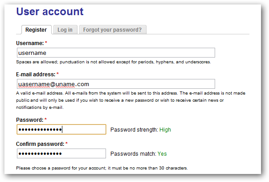Focus the E-mail address input field
Viewport: 269px width, 182px height.
coord(116,84)
